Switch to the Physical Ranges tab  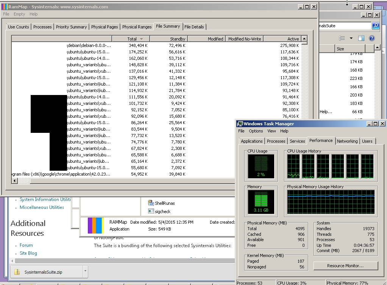coord(137,27)
